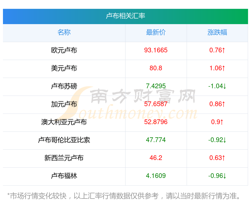The height and width of the screenshot is (205, 251).
Task: Click the 澳大利亚元卢布 row name
Action: pyautogui.click(x=64, y=122)
